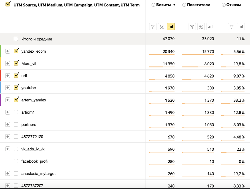This screenshot has height=189, width=250.
Task: Open the filter icon under Отказы
Action: tap(231, 27)
